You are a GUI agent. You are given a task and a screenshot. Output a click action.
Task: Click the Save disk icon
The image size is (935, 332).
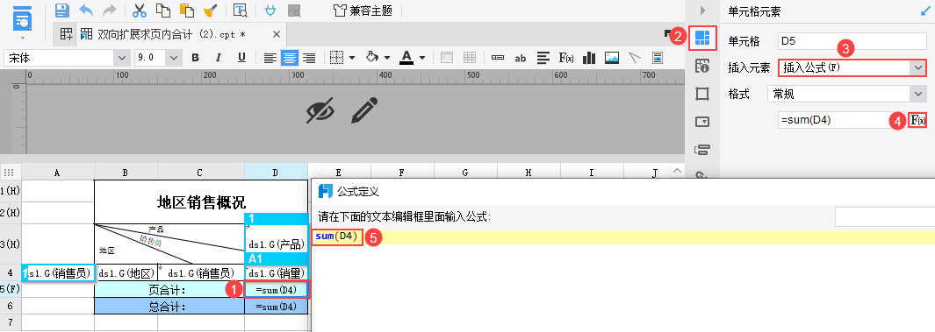pos(62,11)
